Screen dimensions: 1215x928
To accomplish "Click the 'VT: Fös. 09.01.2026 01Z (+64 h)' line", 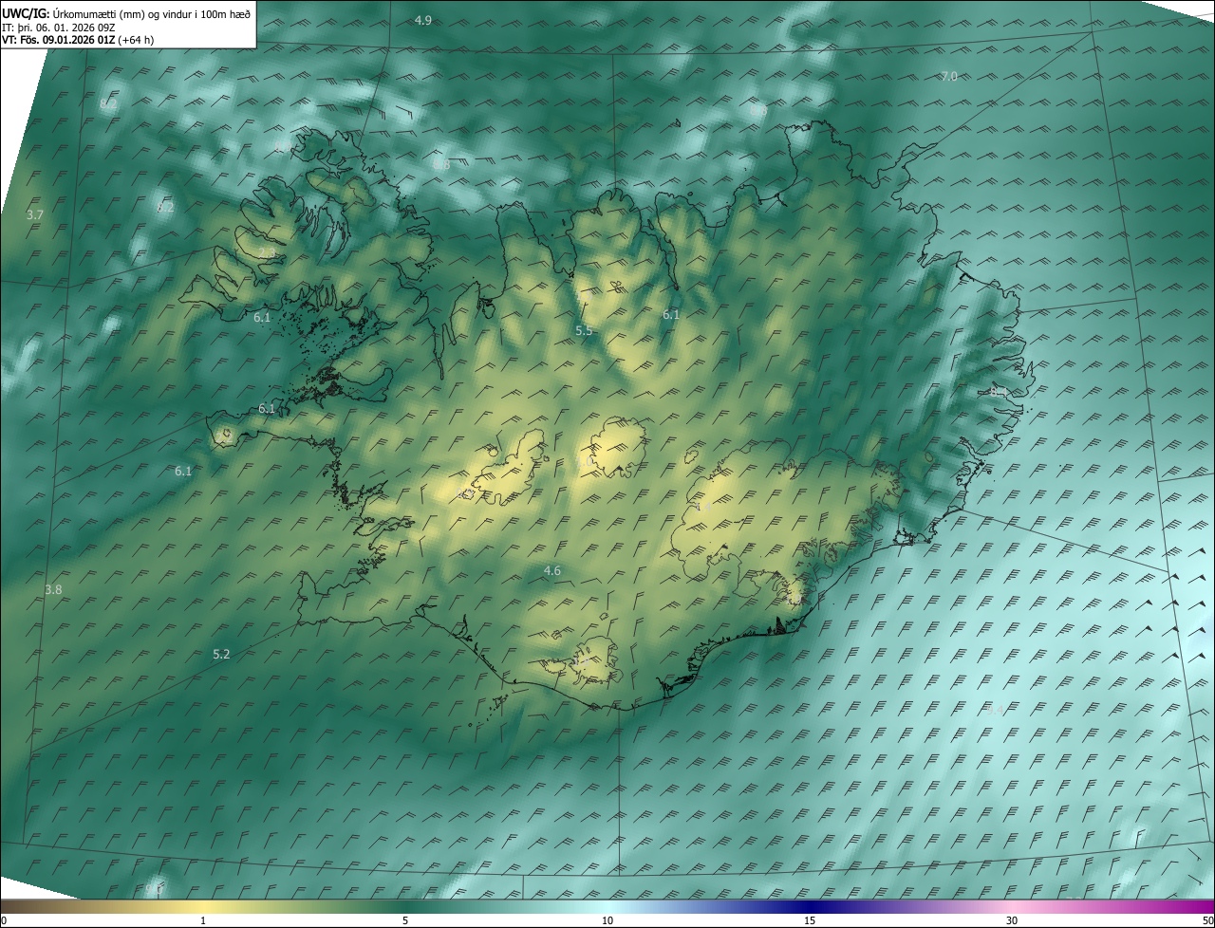I will (x=78, y=40).
